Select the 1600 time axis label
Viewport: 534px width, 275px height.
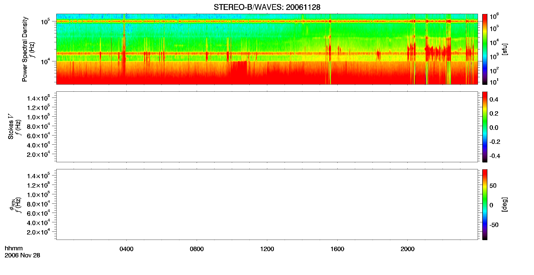pyautogui.click(x=337, y=249)
